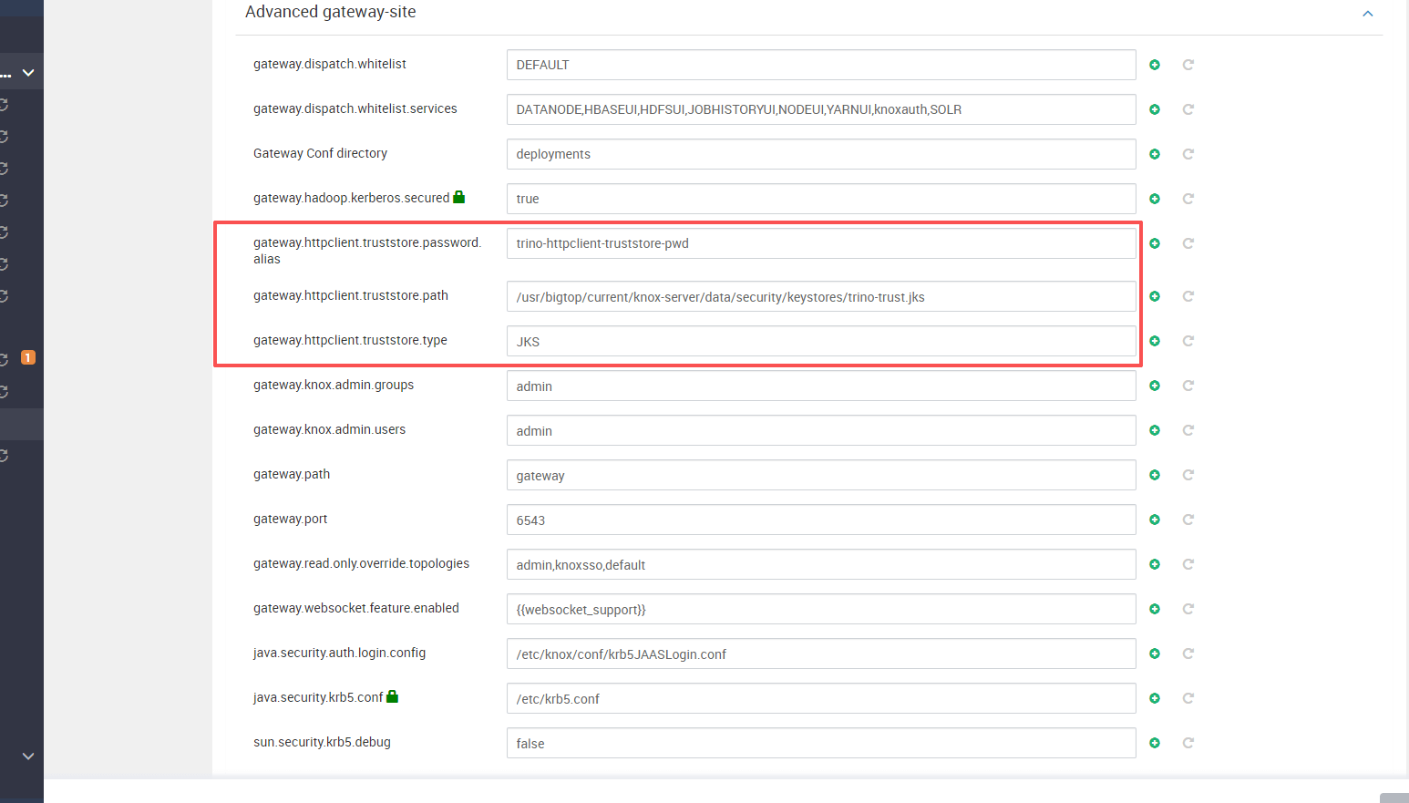Edit gateway.port 6543 field

pos(821,520)
